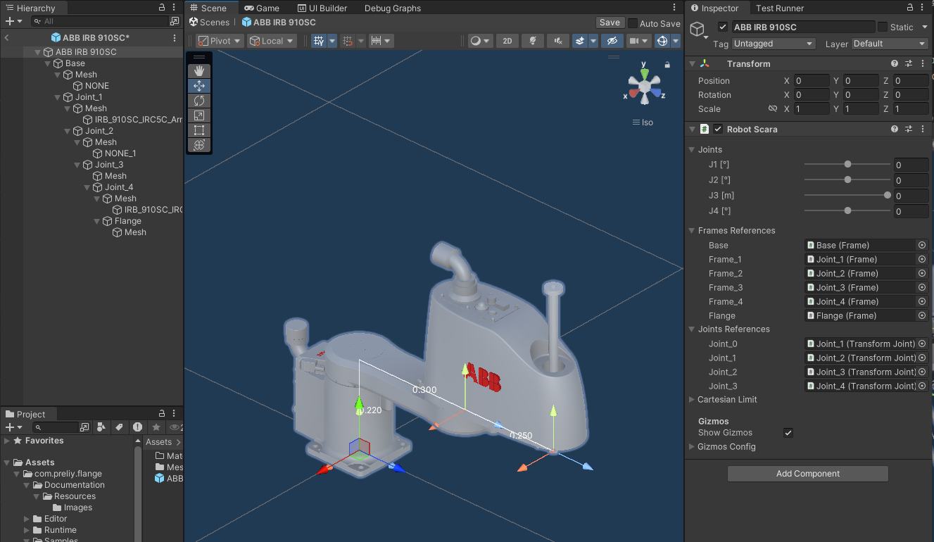The width and height of the screenshot is (934, 542).
Task: Select Flange in Hierarchy
Action: tap(127, 221)
